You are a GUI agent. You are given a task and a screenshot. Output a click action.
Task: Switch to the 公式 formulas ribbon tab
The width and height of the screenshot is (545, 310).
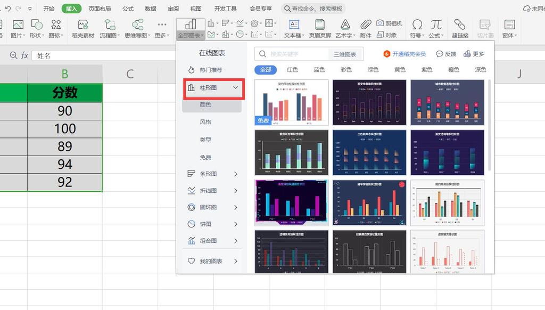tap(128, 9)
